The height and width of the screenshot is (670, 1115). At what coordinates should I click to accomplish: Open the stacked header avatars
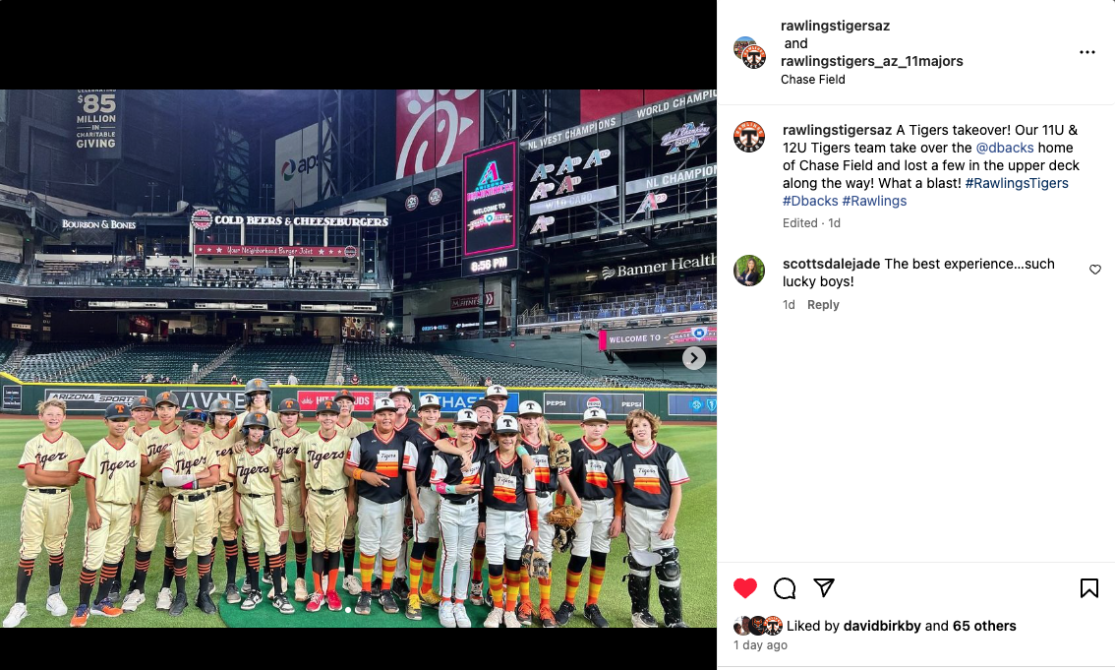tap(749, 52)
